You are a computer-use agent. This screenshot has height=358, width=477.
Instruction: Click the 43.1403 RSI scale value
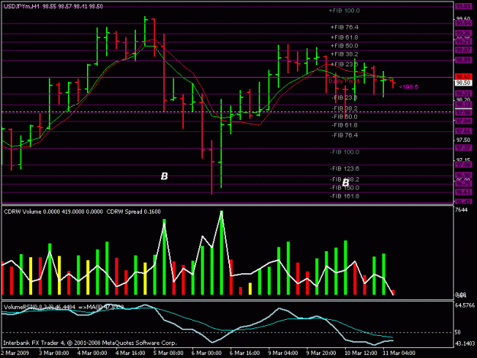pos(465,343)
